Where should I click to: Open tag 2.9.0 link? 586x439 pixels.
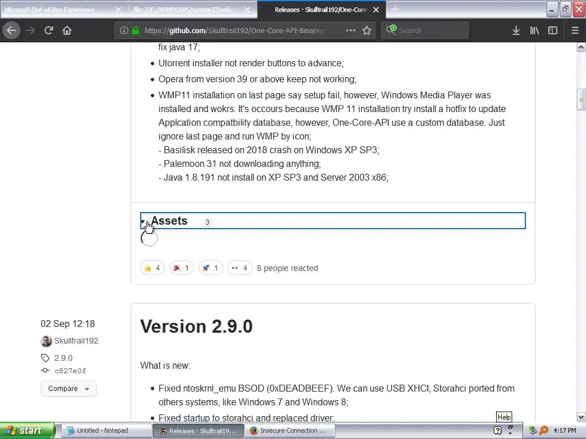[x=63, y=358]
